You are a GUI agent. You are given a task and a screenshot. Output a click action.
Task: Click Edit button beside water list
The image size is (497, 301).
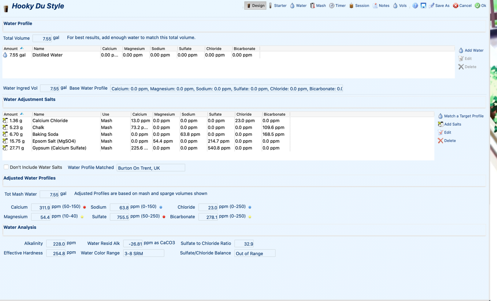[x=465, y=59]
